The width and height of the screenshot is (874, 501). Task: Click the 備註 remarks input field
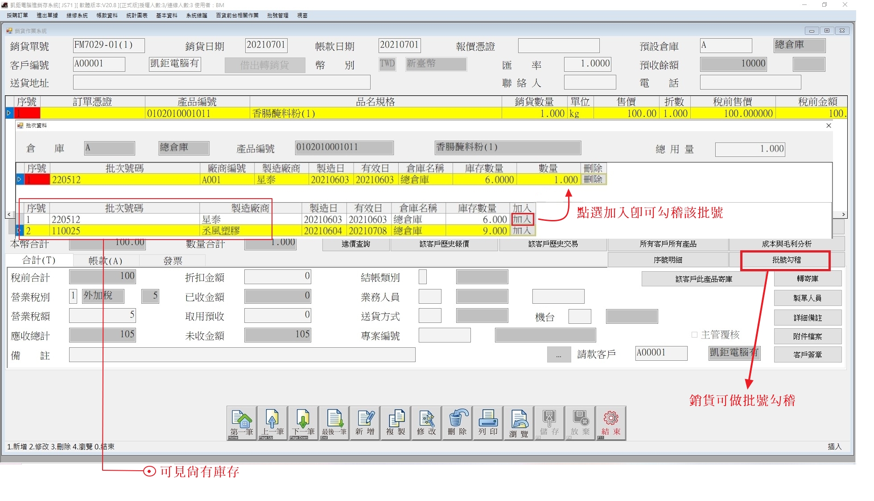click(x=242, y=355)
